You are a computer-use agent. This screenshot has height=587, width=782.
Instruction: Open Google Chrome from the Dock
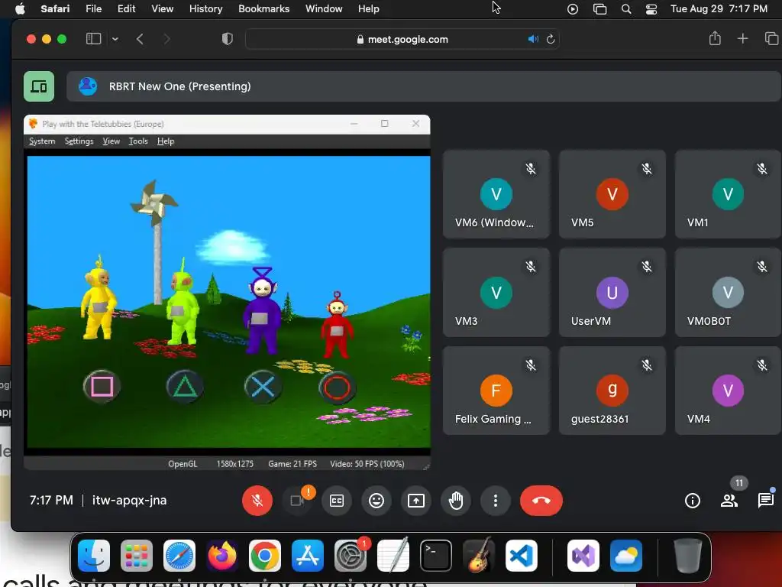tap(265, 556)
